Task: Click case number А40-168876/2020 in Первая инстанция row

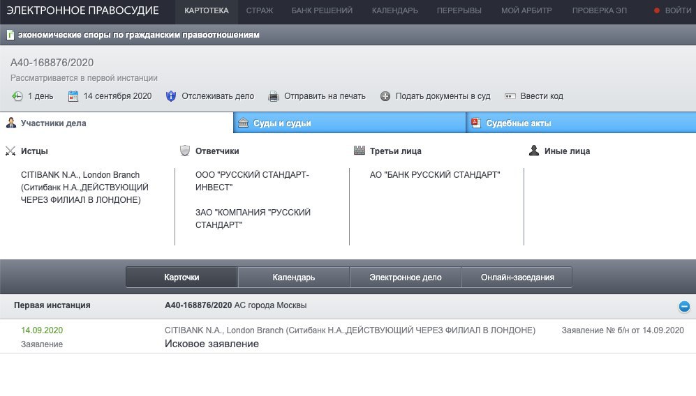Action: pyautogui.click(x=198, y=305)
